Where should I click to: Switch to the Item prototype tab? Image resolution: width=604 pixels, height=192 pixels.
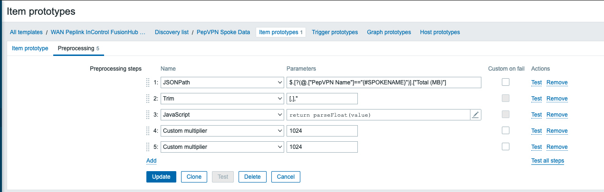tap(30, 48)
